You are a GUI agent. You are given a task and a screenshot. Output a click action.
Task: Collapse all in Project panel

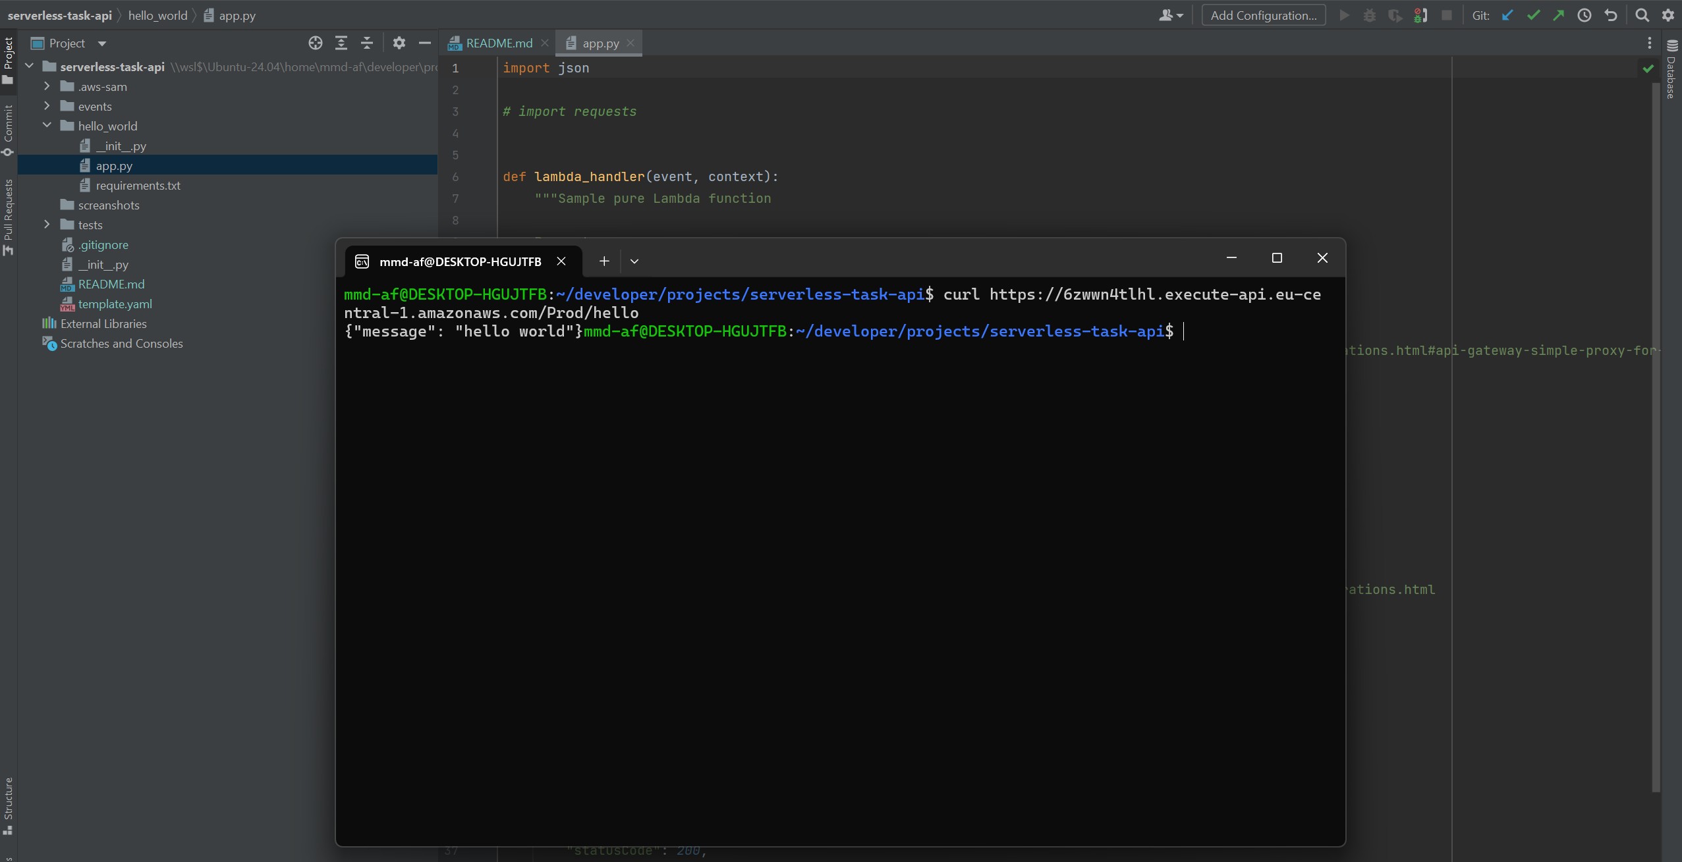[367, 43]
